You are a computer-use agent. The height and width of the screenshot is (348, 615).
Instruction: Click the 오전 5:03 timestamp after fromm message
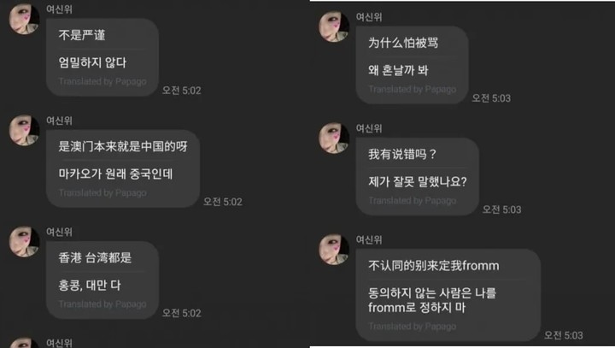click(563, 335)
